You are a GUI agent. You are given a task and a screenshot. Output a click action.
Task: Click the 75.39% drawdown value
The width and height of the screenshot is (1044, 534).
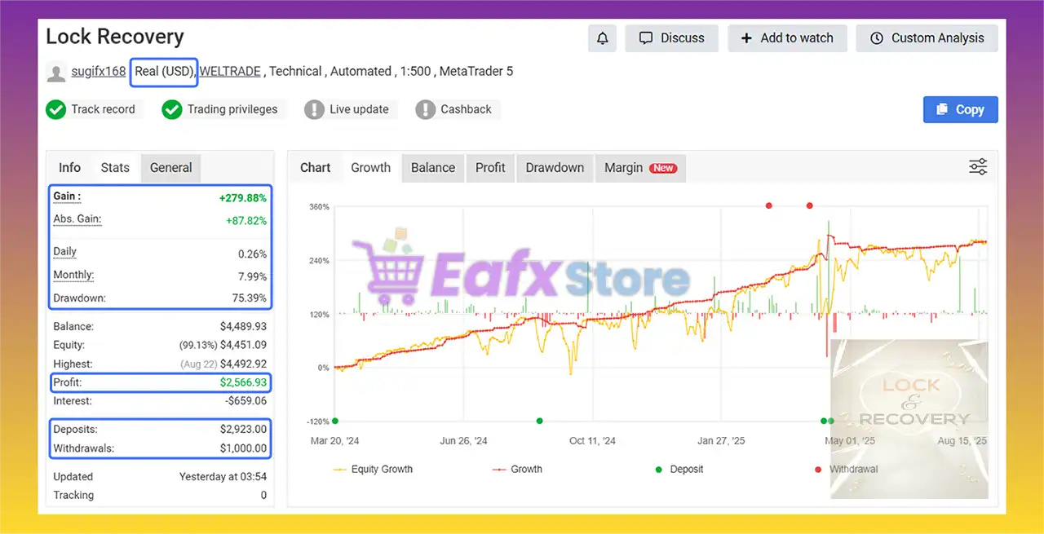(250, 298)
